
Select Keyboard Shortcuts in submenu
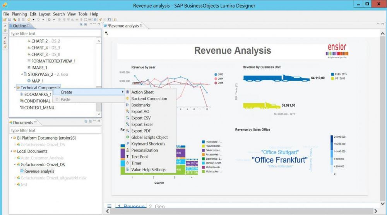tap(151, 144)
